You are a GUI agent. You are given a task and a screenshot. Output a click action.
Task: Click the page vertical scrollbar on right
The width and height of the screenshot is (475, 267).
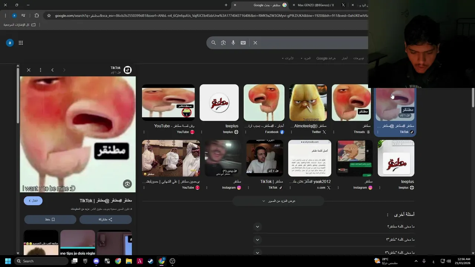pyautogui.click(x=473, y=97)
